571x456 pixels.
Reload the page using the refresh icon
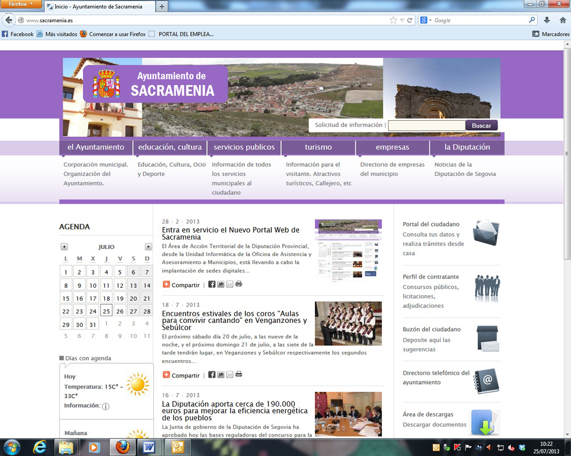(x=410, y=20)
